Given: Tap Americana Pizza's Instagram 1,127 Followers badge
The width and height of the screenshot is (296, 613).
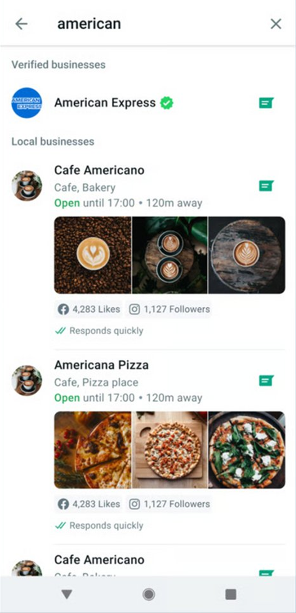Looking at the screenshot, I should point(169,504).
